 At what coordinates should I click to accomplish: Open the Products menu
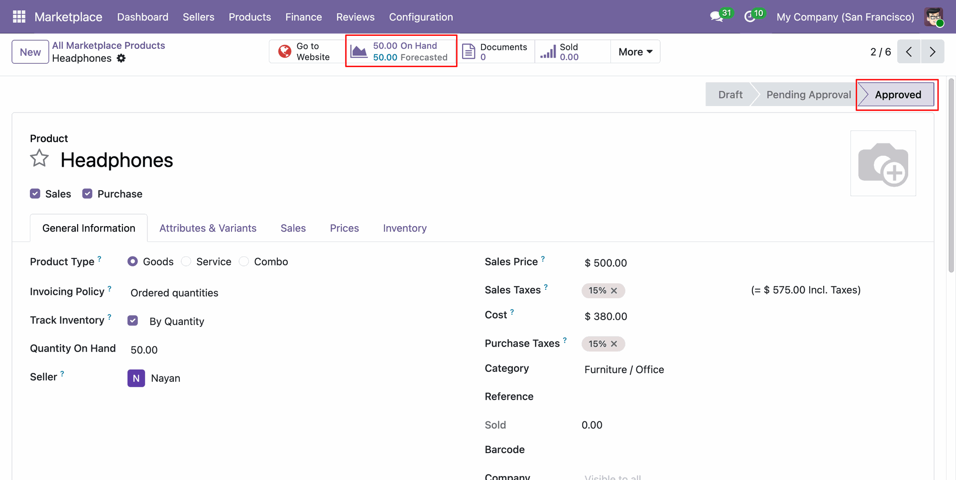pyautogui.click(x=249, y=17)
